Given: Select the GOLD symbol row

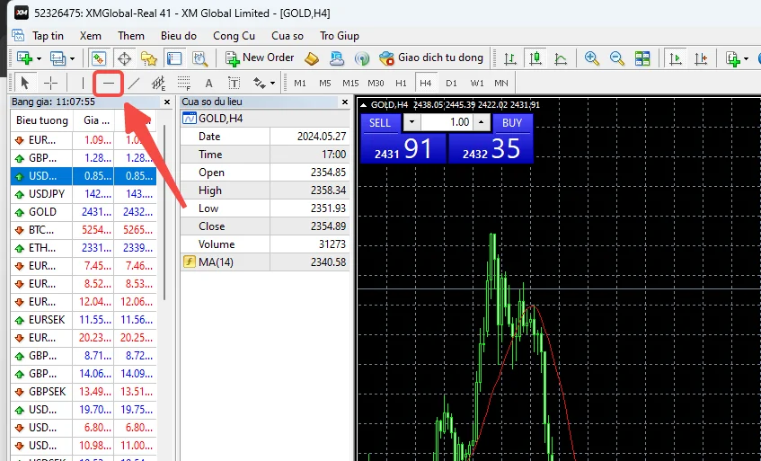Looking at the screenshot, I should pyautogui.click(x=84, y=212).
